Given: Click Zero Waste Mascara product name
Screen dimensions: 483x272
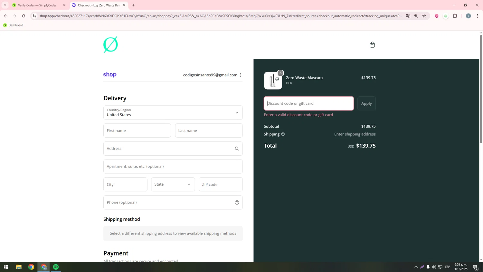Looking at the screenshot, I should pyautogui.click(x=304, y=78).
